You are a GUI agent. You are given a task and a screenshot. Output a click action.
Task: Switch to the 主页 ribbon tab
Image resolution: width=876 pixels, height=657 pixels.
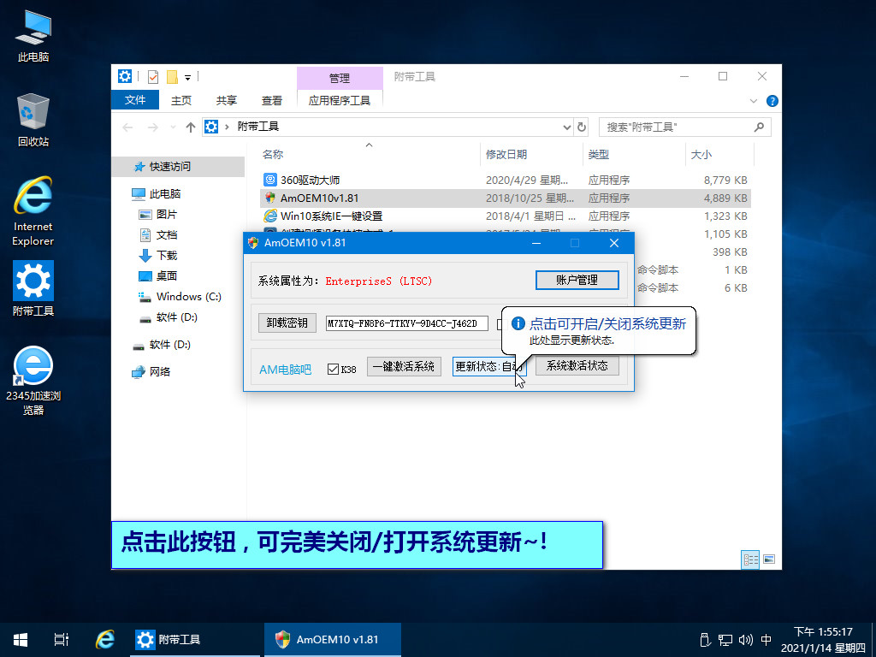[x=181, y=100]
